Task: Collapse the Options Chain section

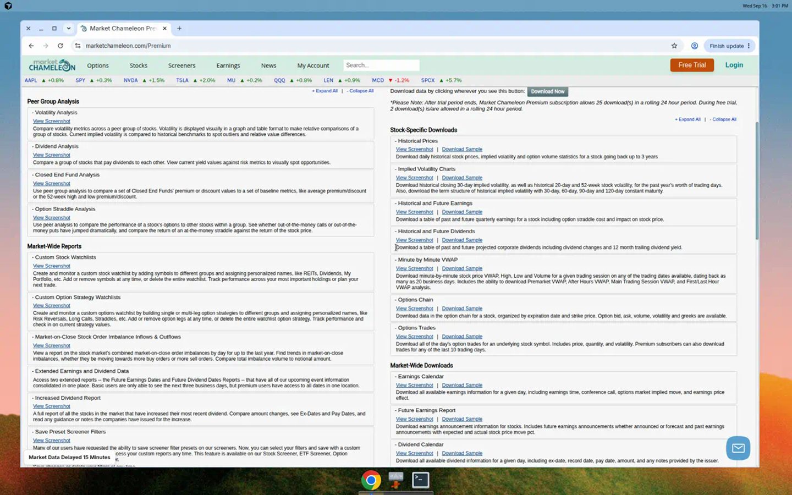Action: 414,300
